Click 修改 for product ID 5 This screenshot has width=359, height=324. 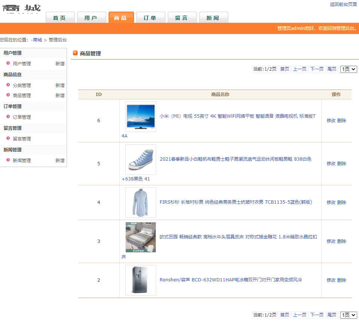[x=331, y=164]
